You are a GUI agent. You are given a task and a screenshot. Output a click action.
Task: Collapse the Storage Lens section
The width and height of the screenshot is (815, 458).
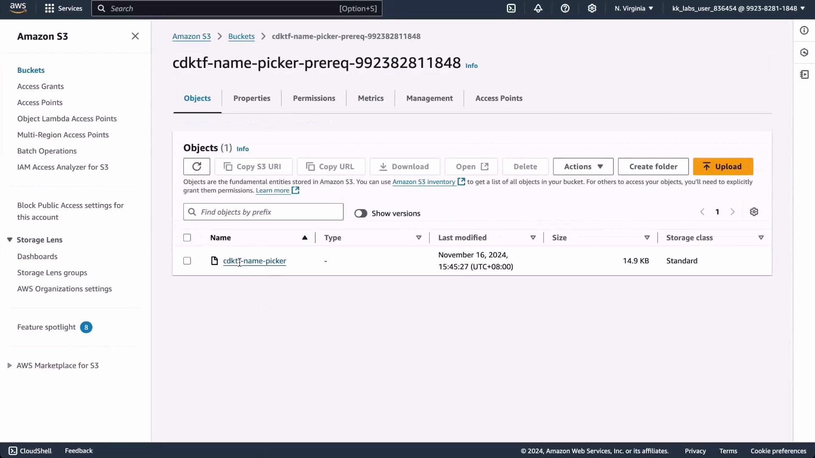tap(9, 240)
